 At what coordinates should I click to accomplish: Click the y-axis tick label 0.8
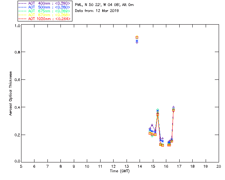(17, 52)
